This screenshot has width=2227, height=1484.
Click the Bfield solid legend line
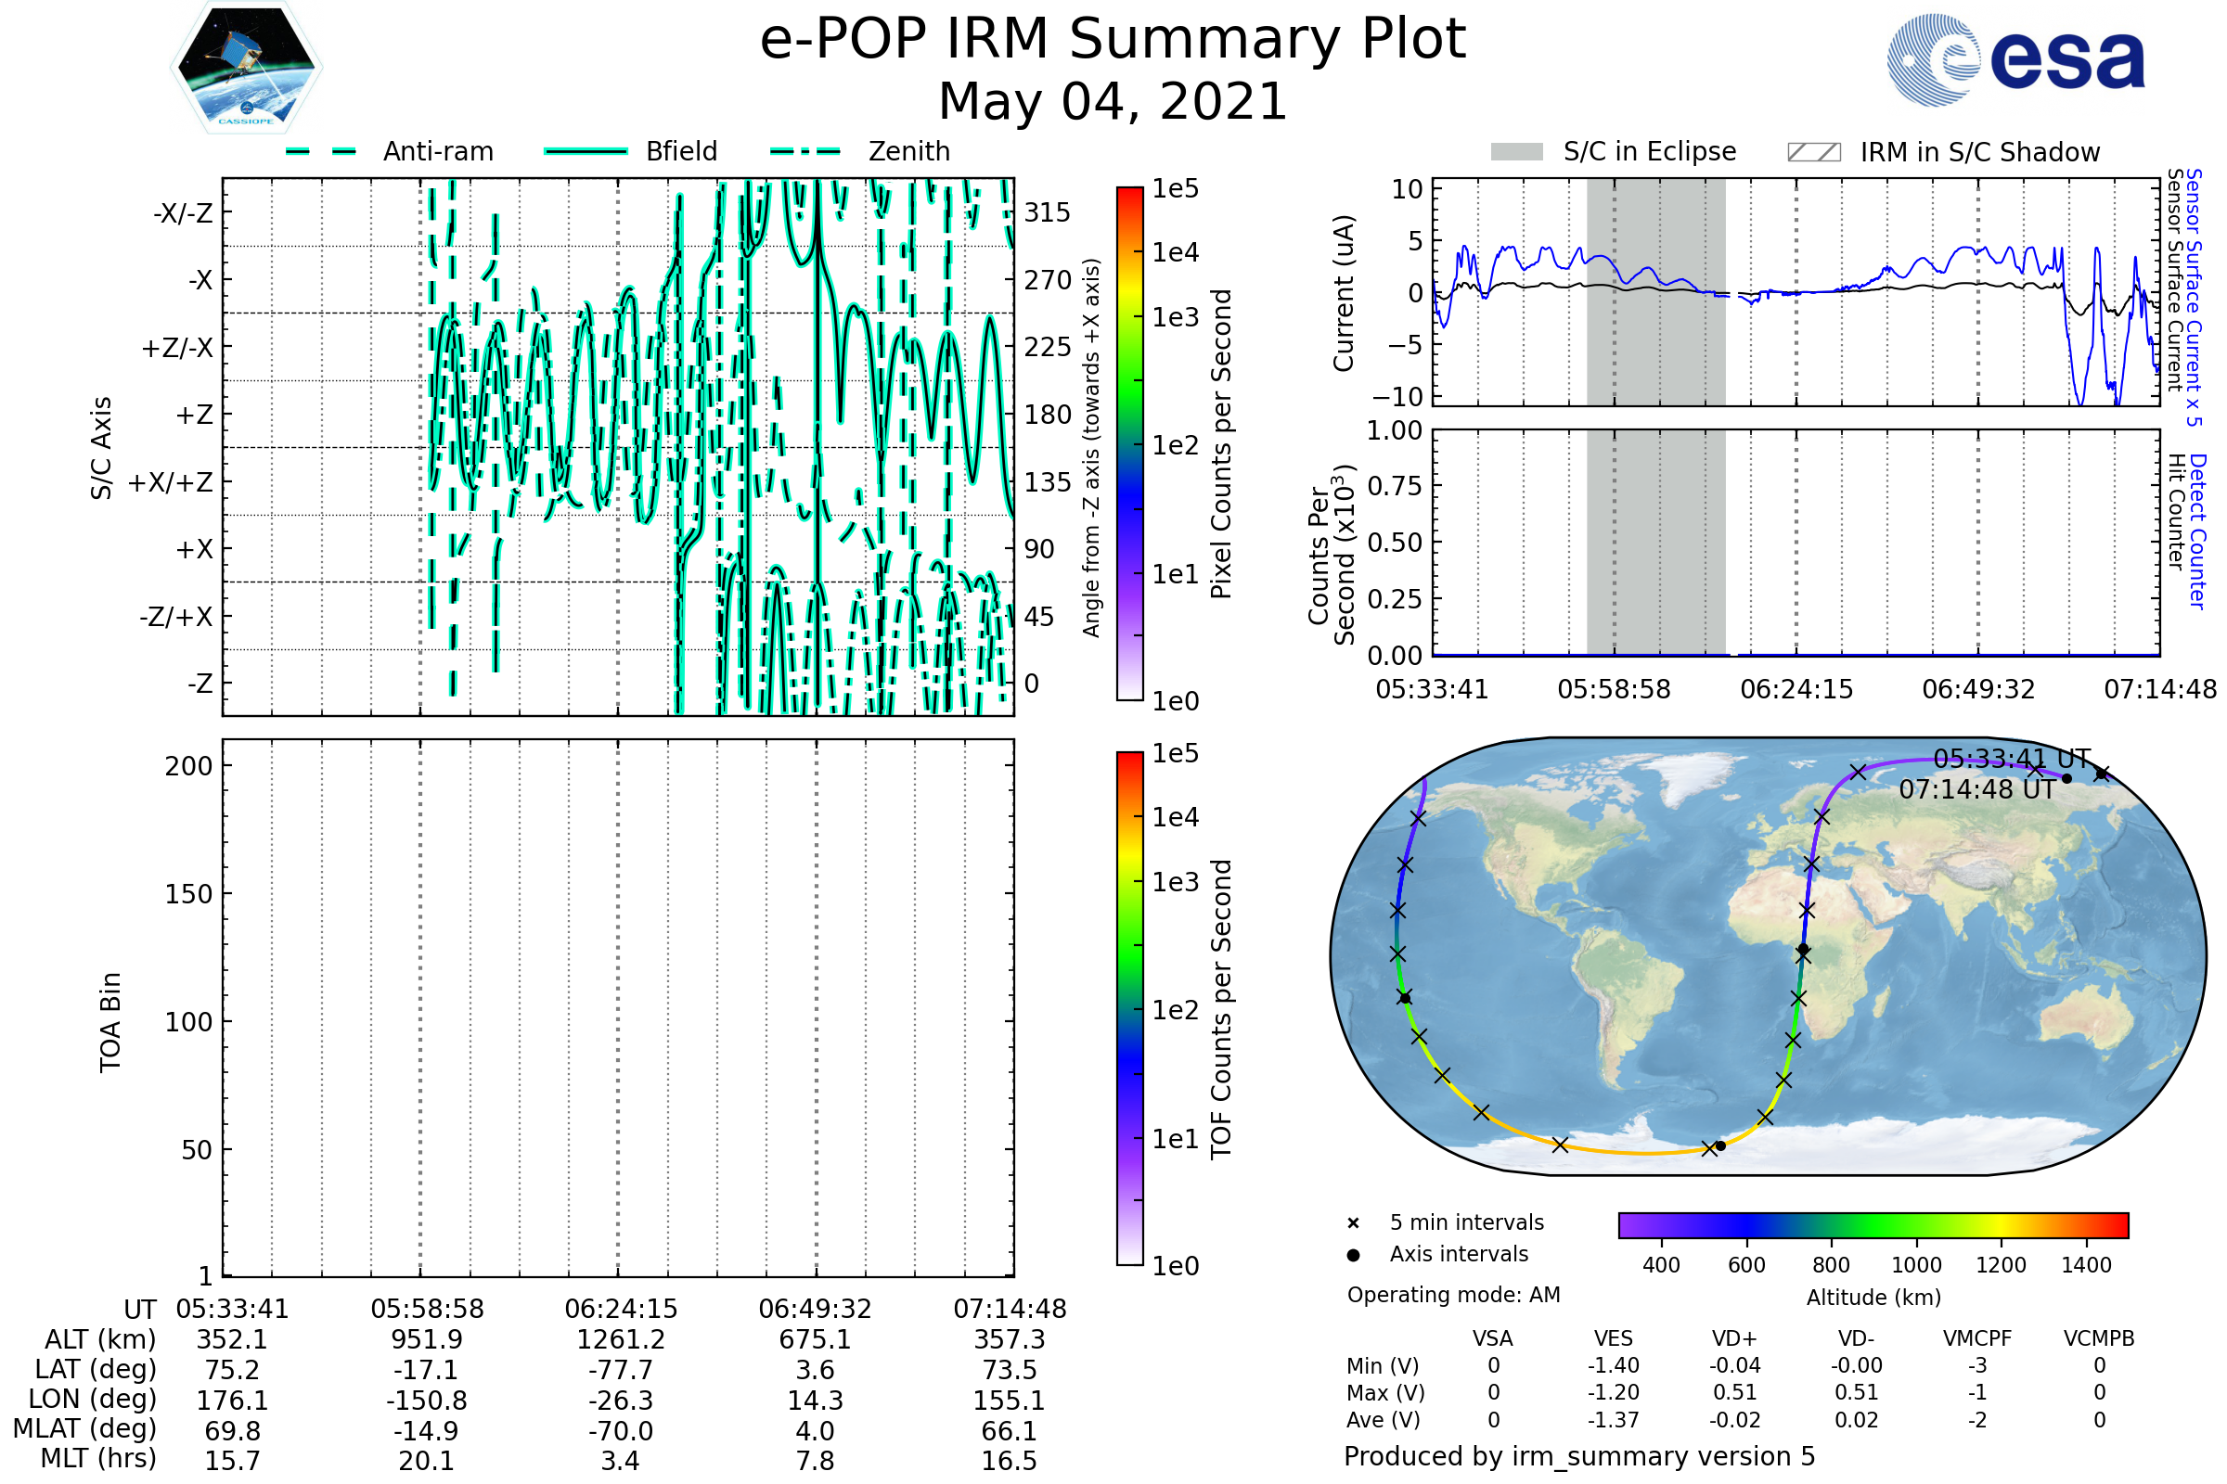(586, 151)
